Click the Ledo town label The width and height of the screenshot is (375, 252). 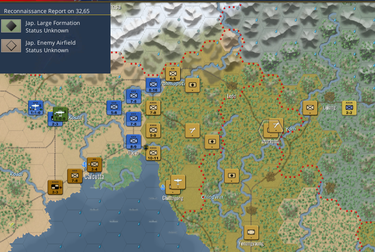pos(231,96)
